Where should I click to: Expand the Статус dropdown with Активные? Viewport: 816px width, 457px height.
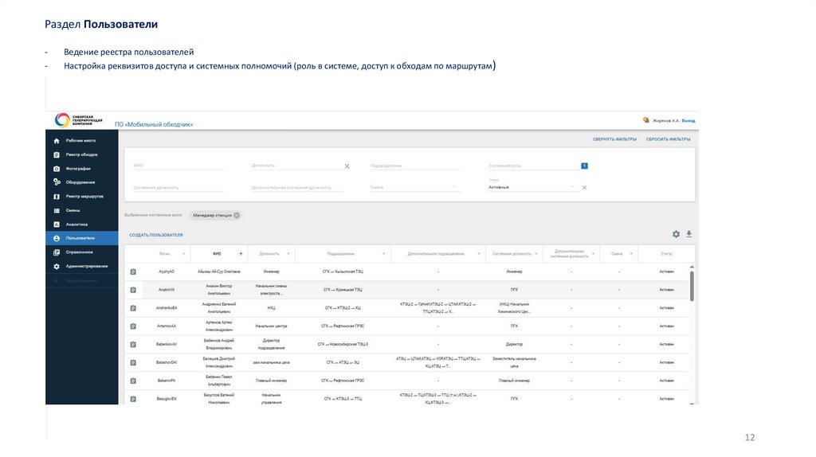[572, 187]
